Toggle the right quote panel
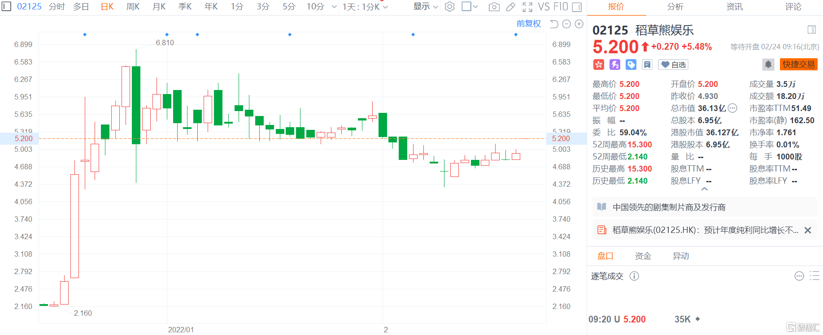The height and width of the screenshot is (335, 823). 577,7
